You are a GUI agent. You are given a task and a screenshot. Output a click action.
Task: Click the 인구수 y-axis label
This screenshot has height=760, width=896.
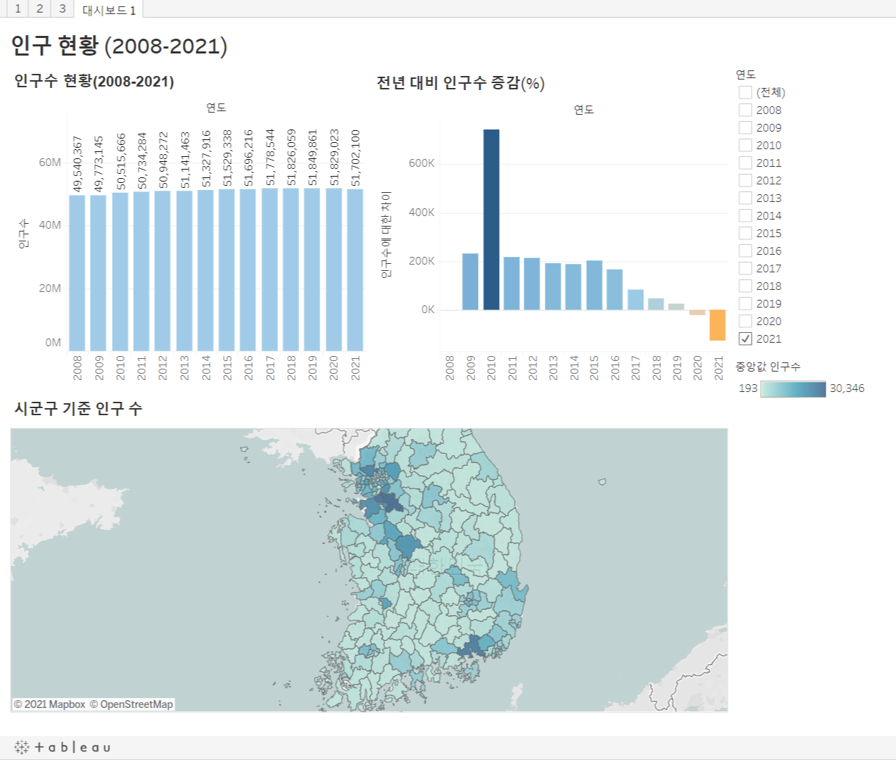[23, 234]
